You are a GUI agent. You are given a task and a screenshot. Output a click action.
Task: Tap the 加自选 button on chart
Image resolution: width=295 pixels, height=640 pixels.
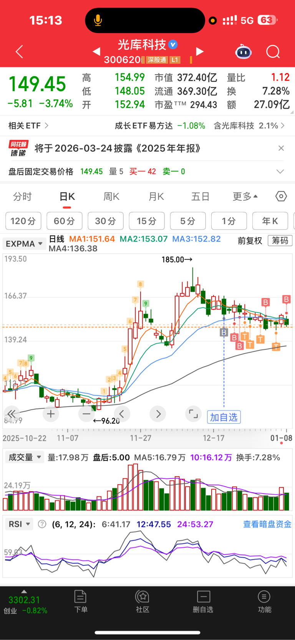[x=224, y=417]
